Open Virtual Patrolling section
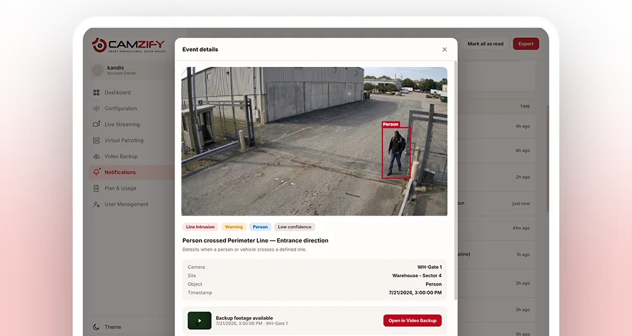632x336 pixels. 124,140
